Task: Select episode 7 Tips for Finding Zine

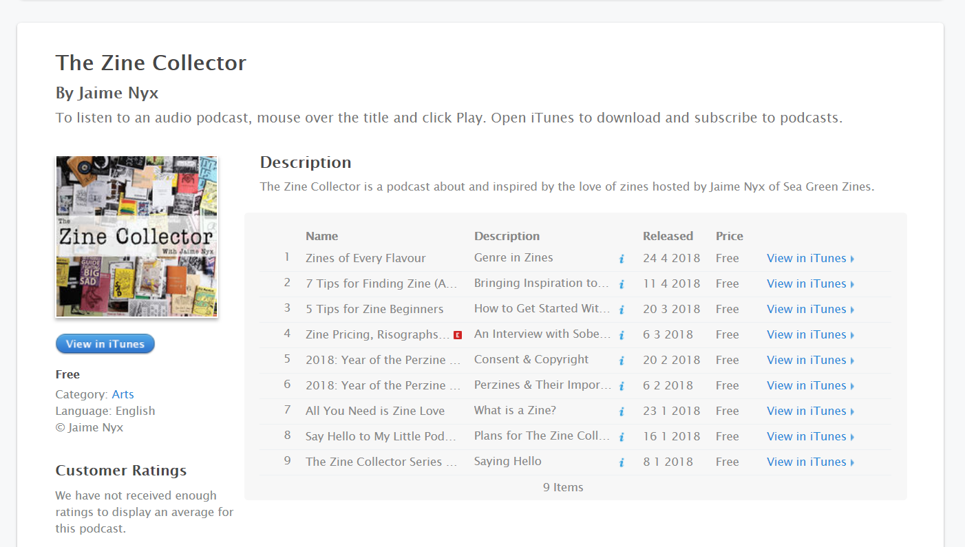Action: pos(382,283)
